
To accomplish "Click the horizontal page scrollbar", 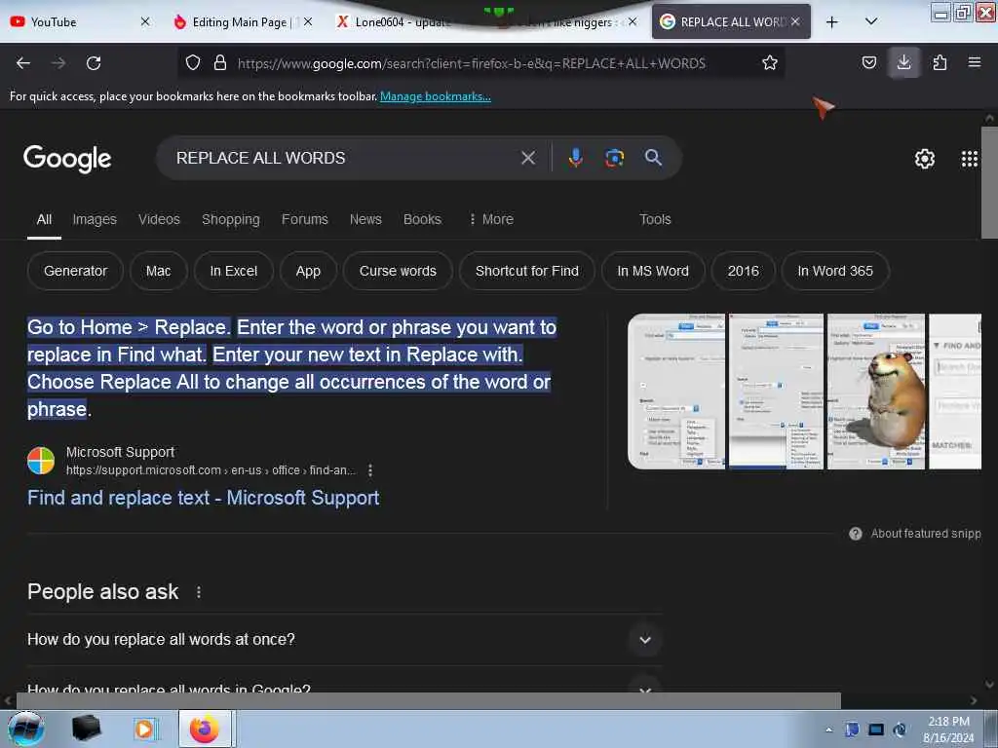I will [428, 701].
